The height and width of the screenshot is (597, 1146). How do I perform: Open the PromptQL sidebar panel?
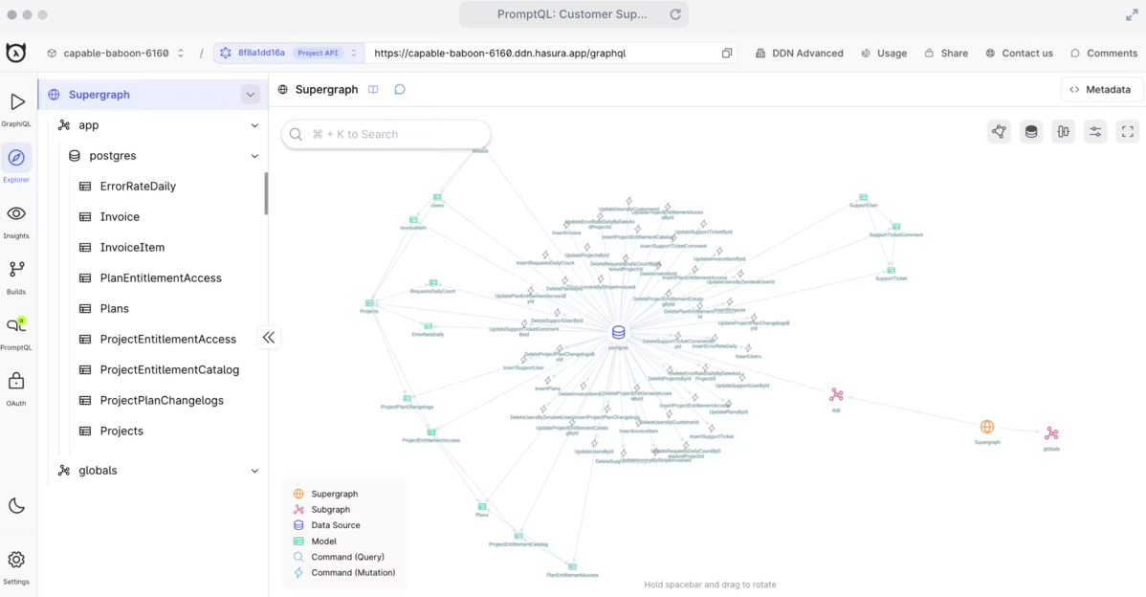[16, 331]
